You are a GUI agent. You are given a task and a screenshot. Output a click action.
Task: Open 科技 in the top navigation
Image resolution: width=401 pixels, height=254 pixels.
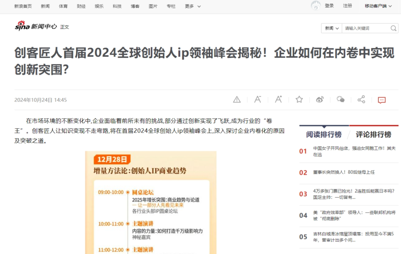[117, 6]
